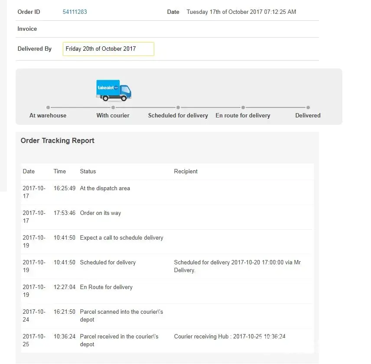Select the With courier progress dot
Screen dimensions: 371x364
(x=113, y=107)
